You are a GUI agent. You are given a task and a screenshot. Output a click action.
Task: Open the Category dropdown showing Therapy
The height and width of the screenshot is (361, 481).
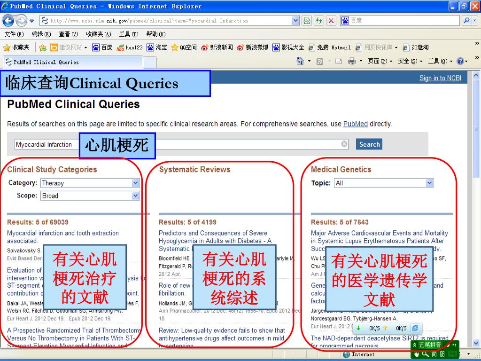click(x=90, y=183)
